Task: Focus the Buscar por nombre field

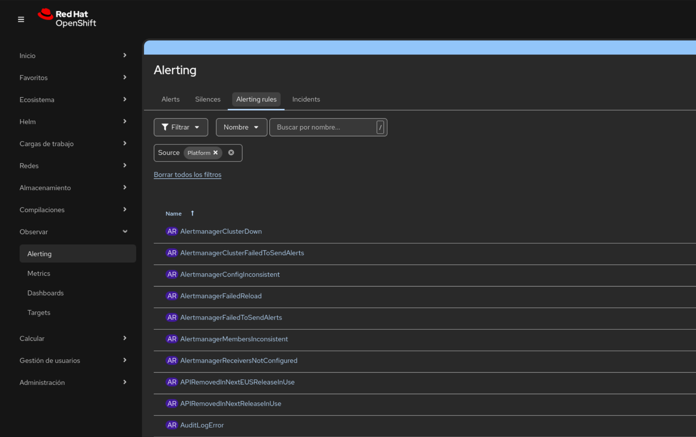Action: pyautogui.click(x=324, y=127)
